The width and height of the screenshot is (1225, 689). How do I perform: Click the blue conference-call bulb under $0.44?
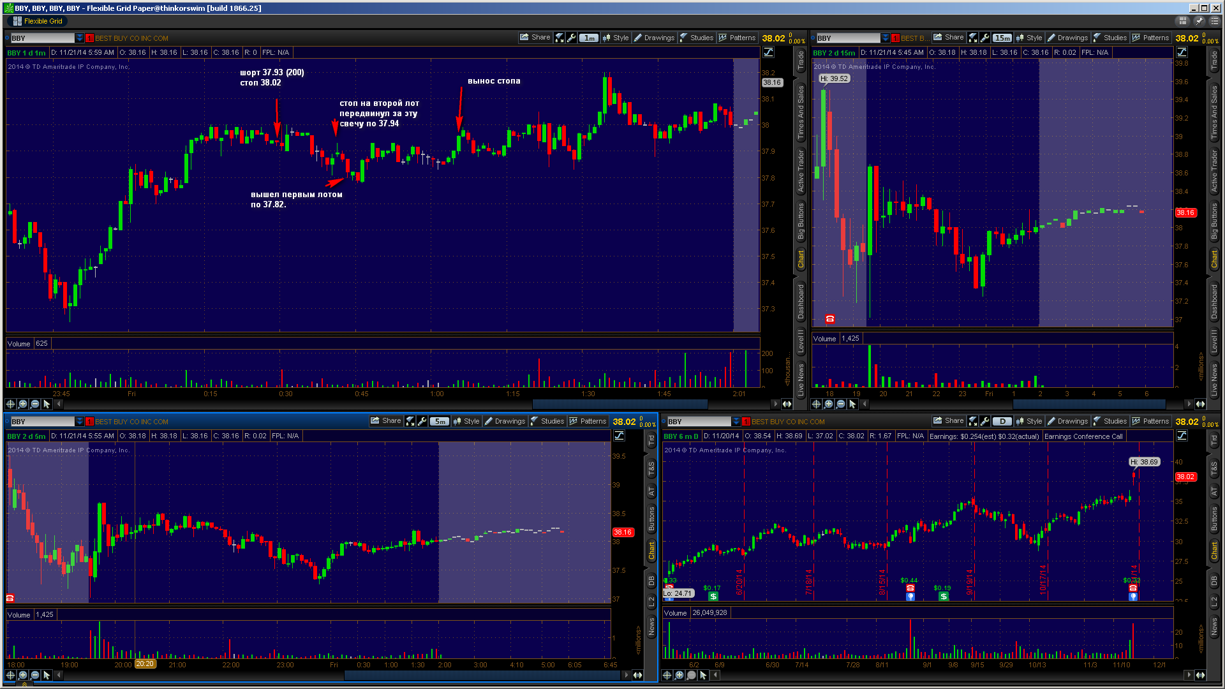click(910, 596)
